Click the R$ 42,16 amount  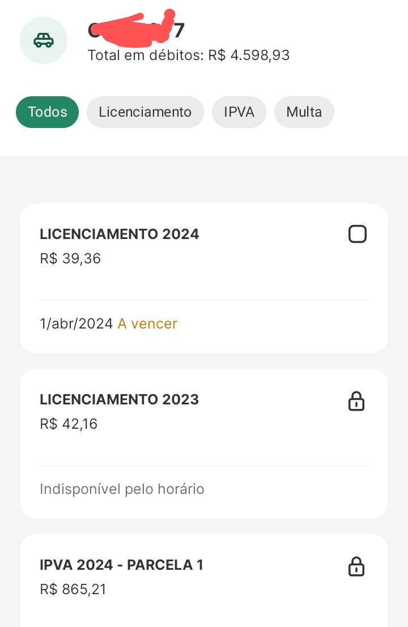coord(69,424)
